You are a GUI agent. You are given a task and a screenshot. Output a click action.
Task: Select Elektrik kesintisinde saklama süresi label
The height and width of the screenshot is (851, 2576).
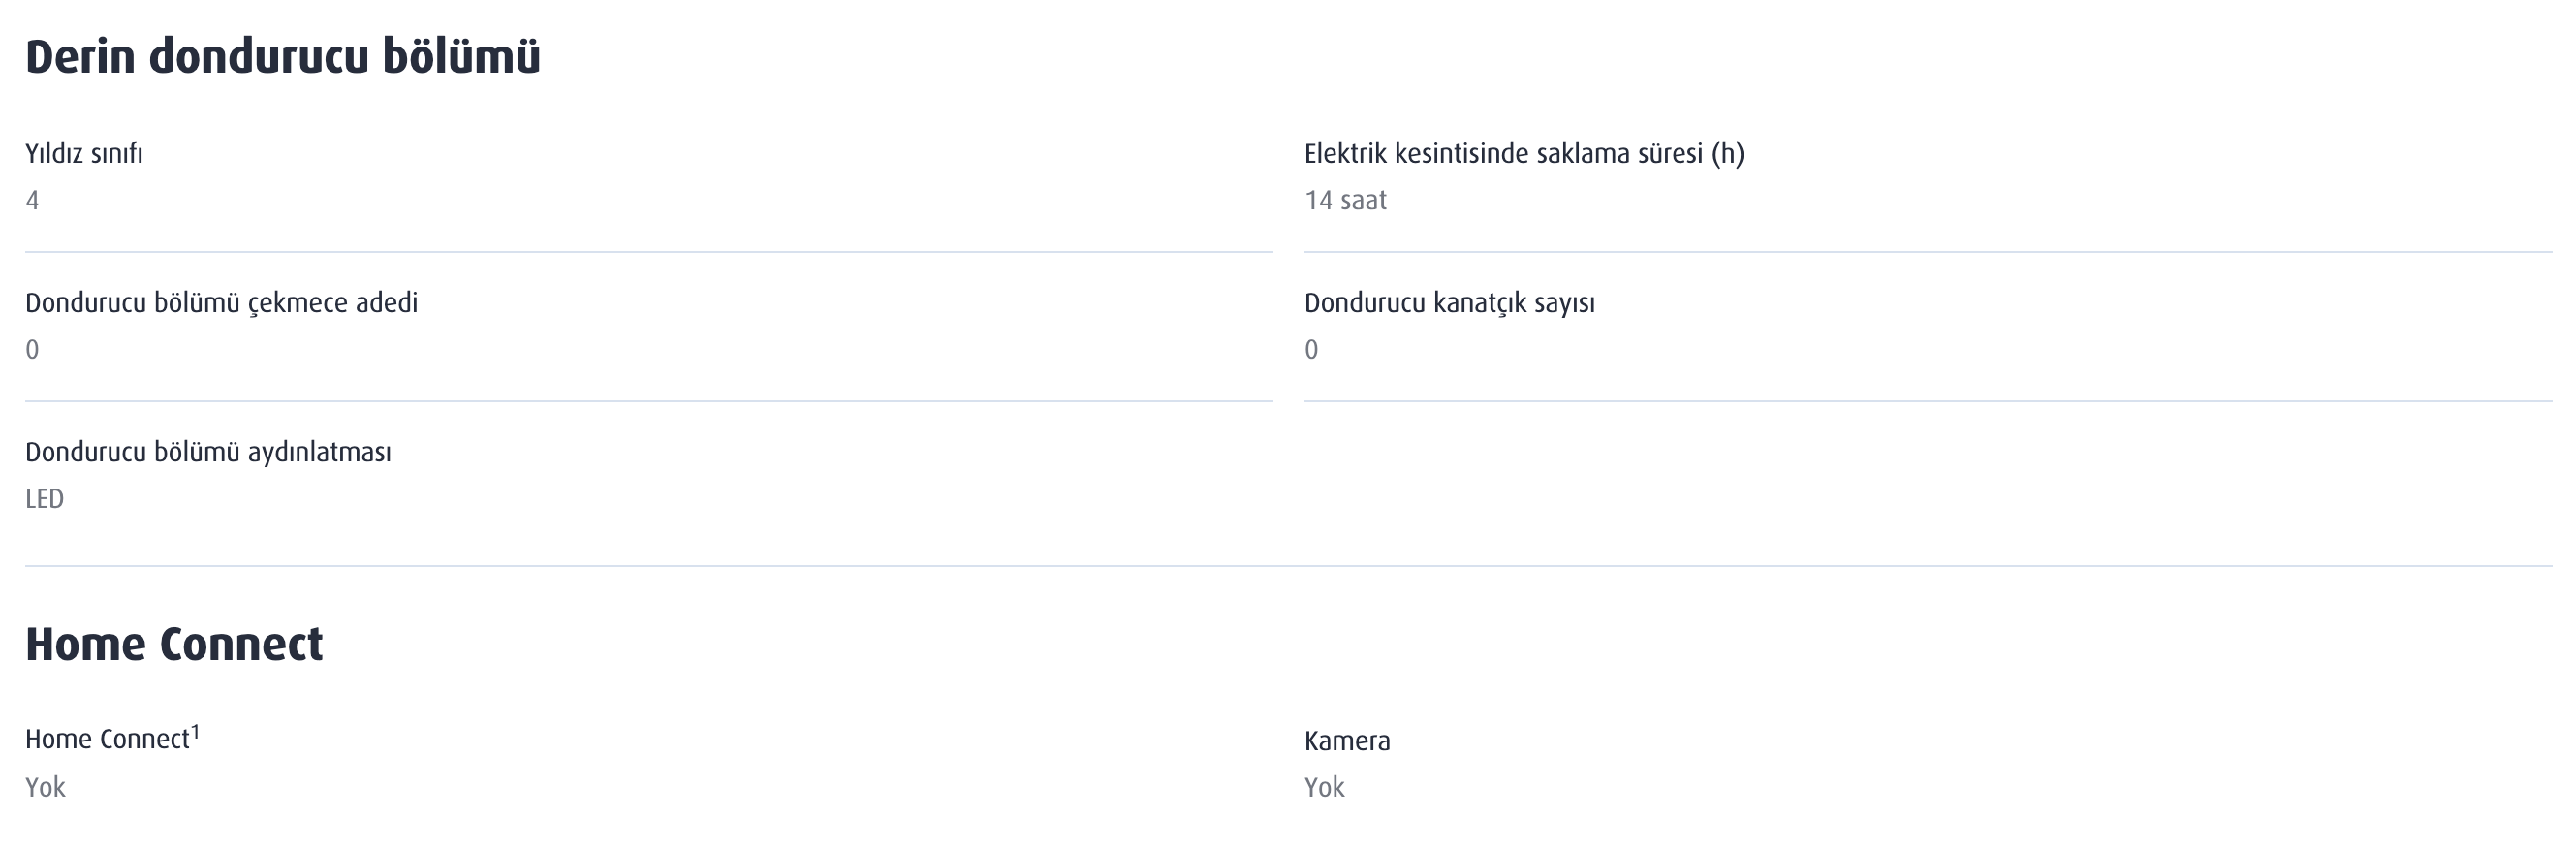tap(1524, 154)
